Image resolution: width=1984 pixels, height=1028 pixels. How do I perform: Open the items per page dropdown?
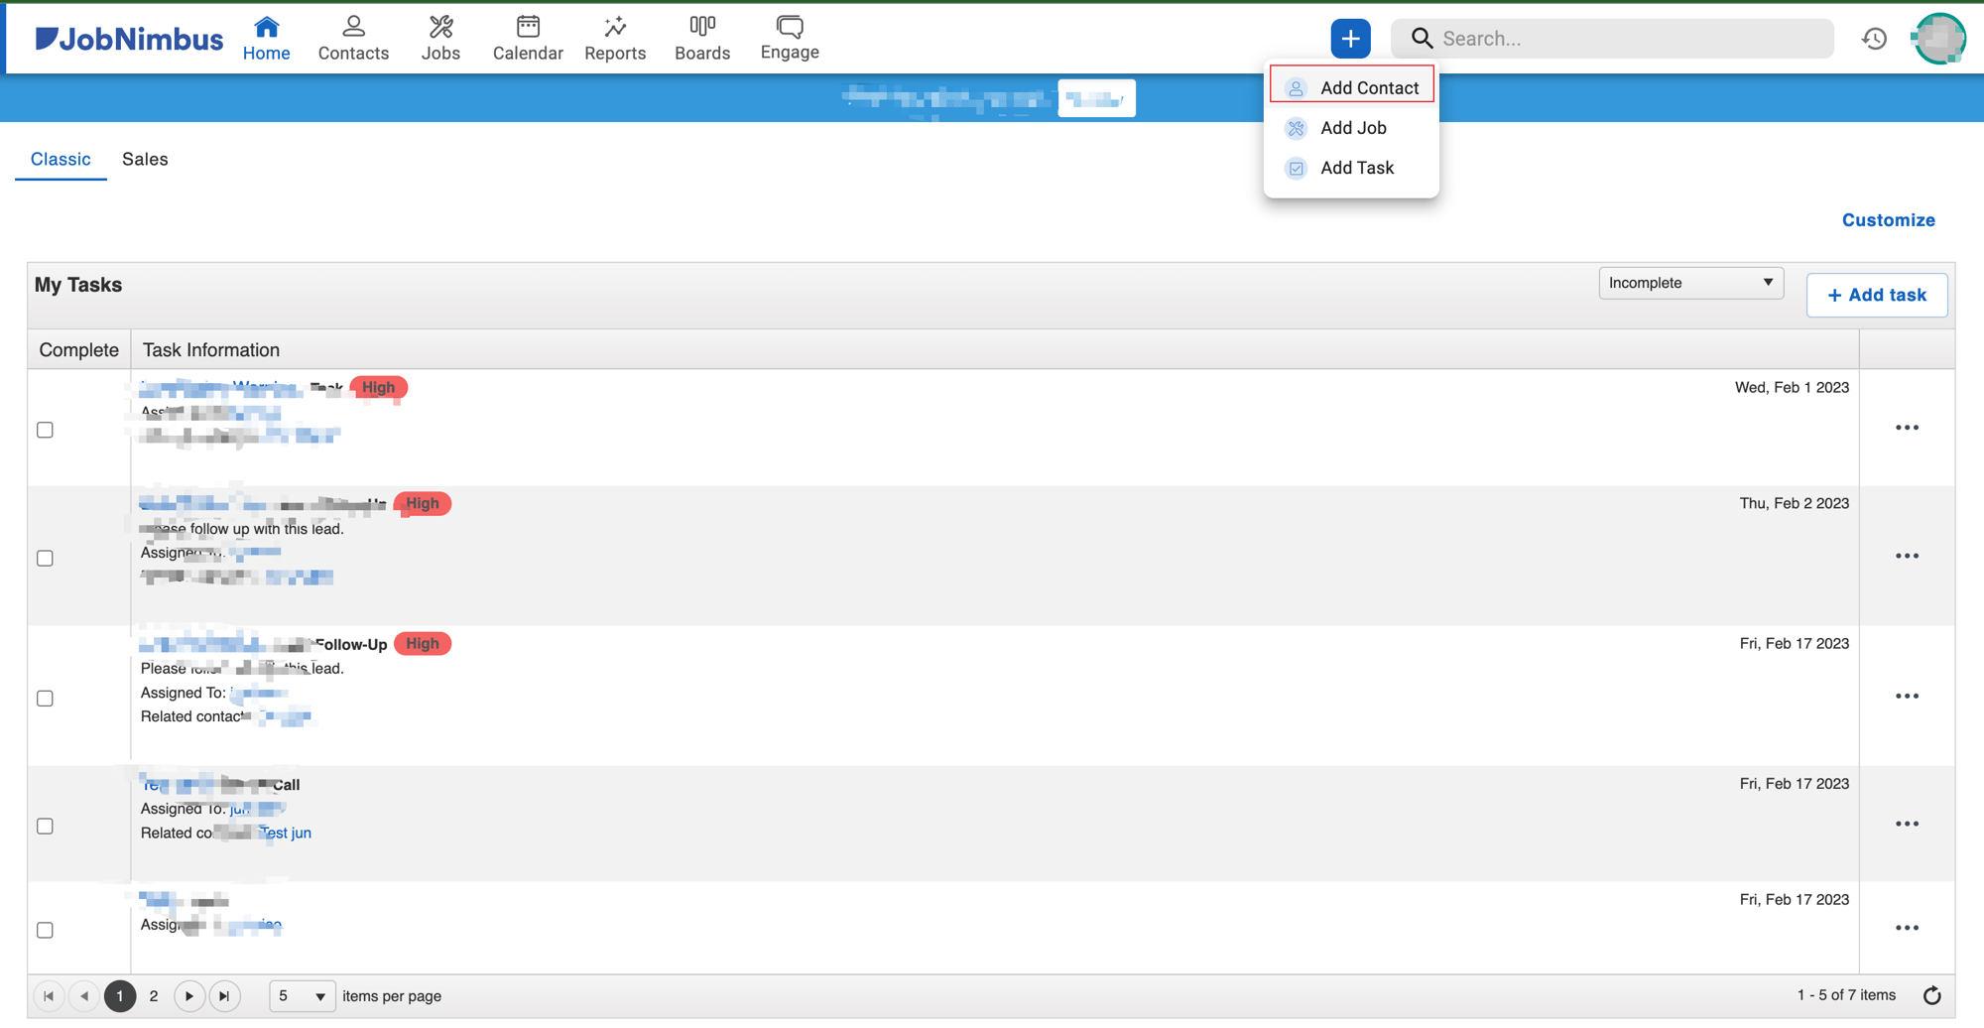tap(302, 995)
